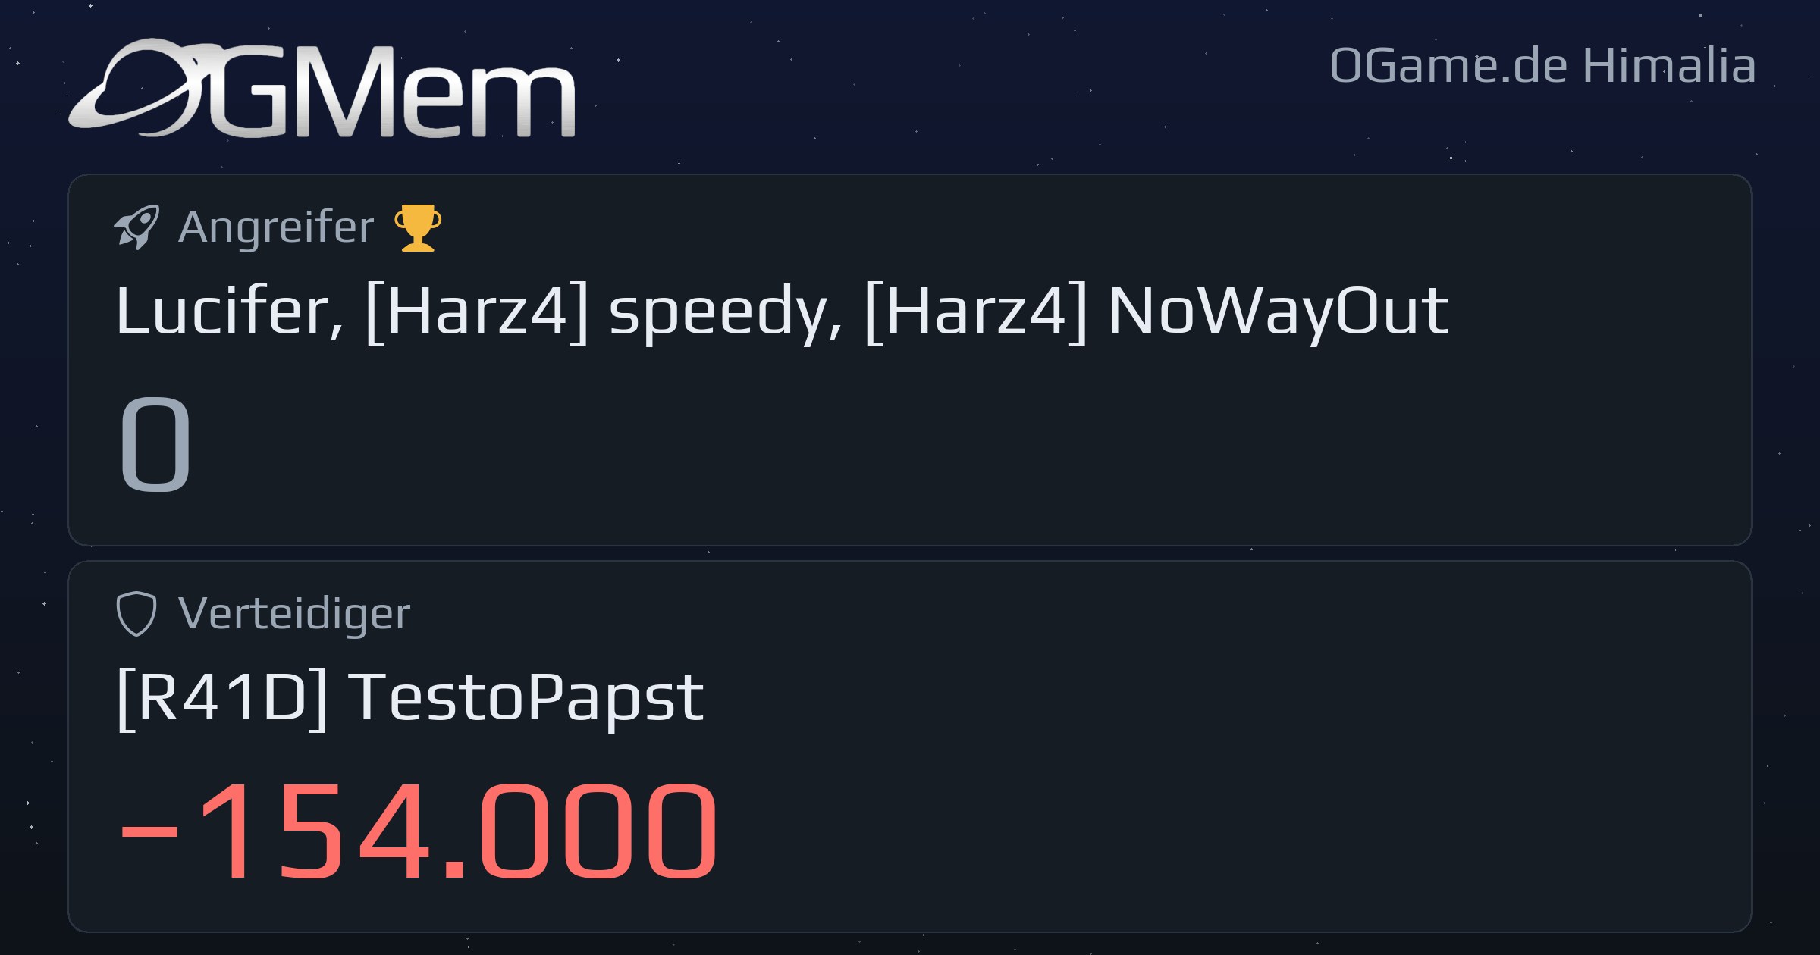Choose the Himalia universe name
Viewport: 1820px width, 955px height.
click(1669, 65)
